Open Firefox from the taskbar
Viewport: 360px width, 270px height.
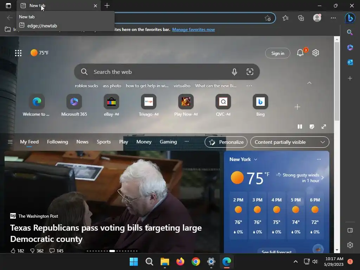(x=180, y=262)
